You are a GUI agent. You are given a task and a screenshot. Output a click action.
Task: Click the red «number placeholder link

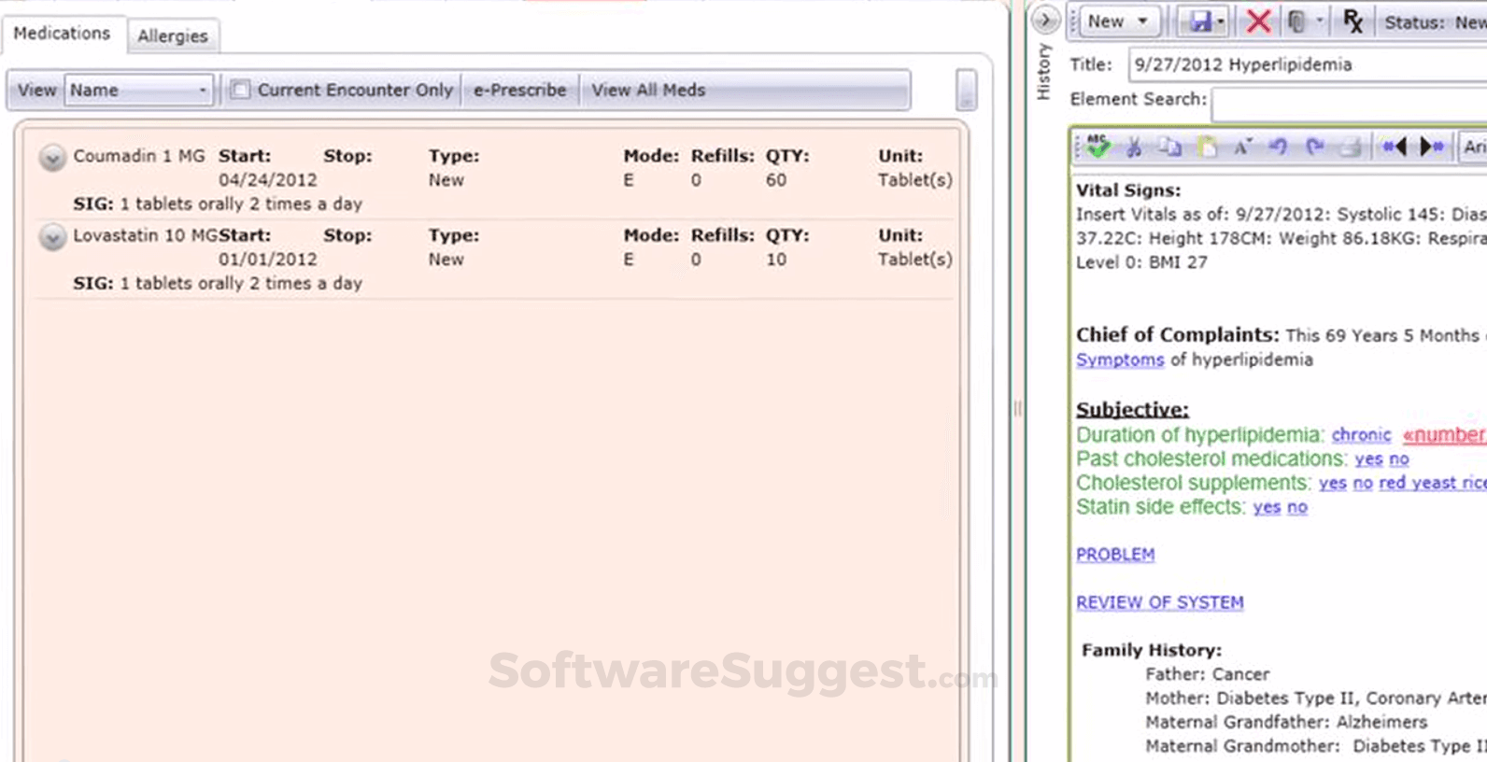pyautogui.click(x=1444, y=434)
